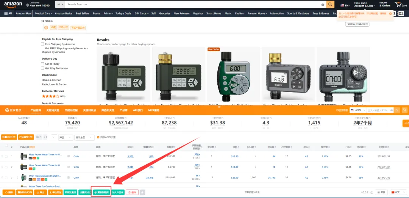This screenshot has width=409, height=198.
Task: Click the detail icon next to Ortis in row 1
Action: [69, 156]
